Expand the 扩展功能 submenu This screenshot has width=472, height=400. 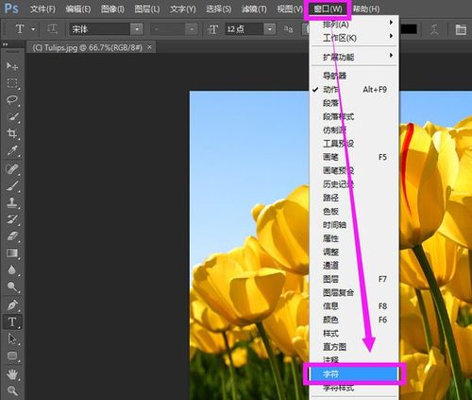(355, 57)
